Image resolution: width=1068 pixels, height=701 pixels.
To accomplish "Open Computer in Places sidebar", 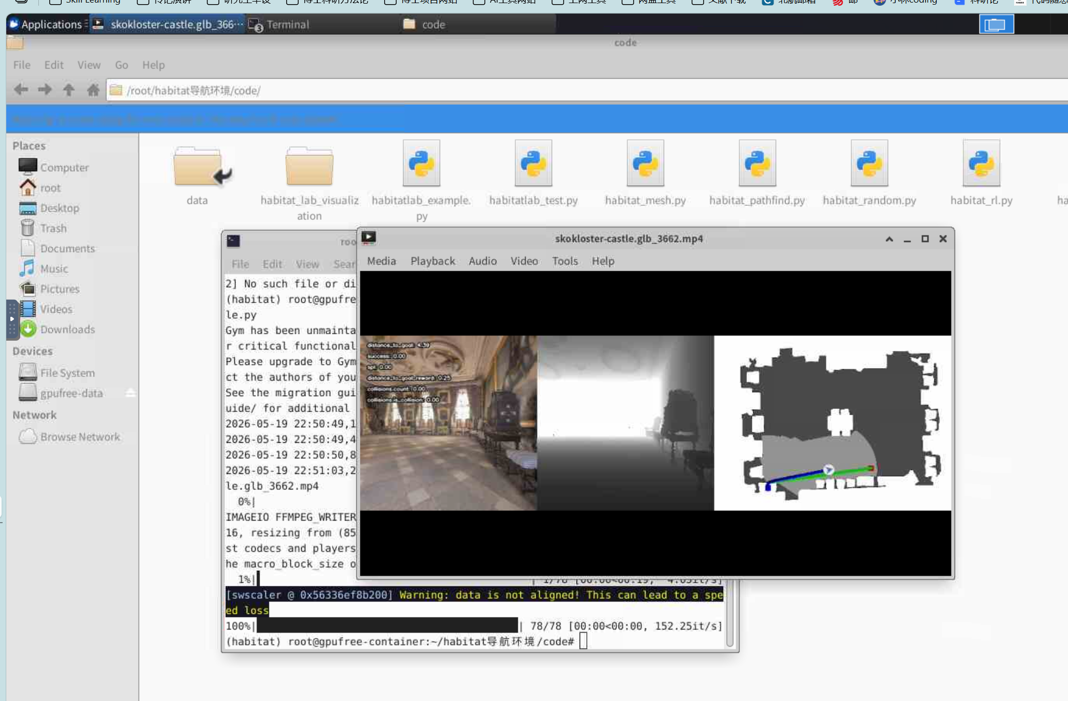I will [x=54, y=167].
